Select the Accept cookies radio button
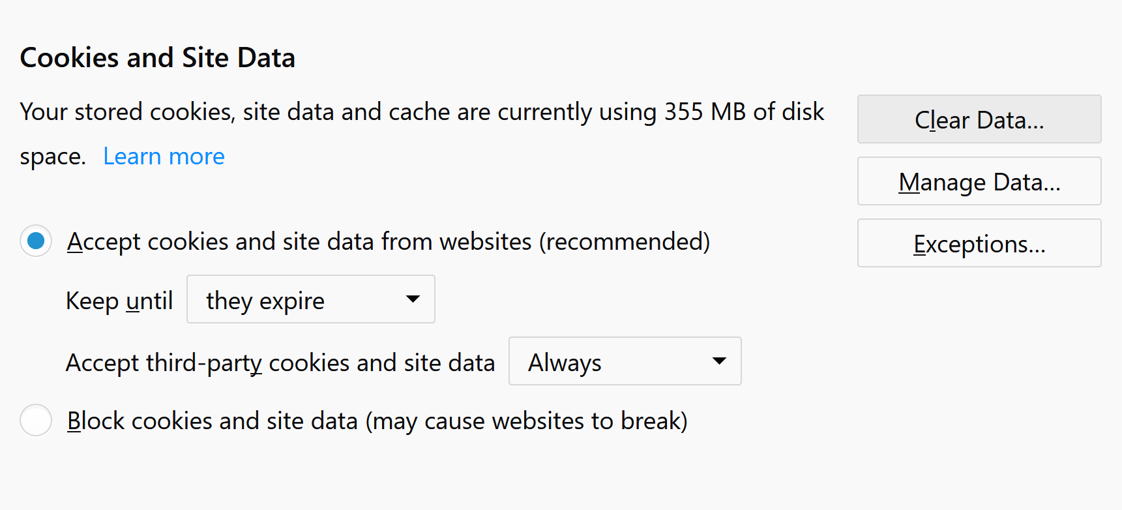The image size is (1122, 510). tap(36, 241)
